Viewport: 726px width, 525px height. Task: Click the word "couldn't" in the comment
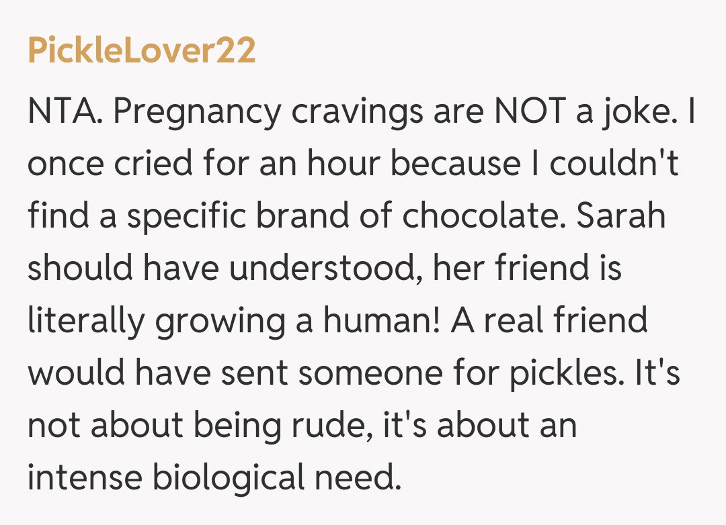614,164
